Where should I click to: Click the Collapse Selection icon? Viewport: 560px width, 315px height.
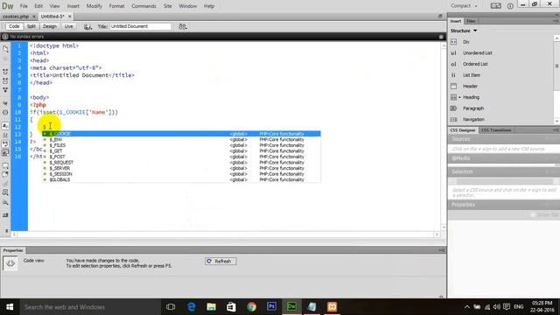(x=5, y=81)
